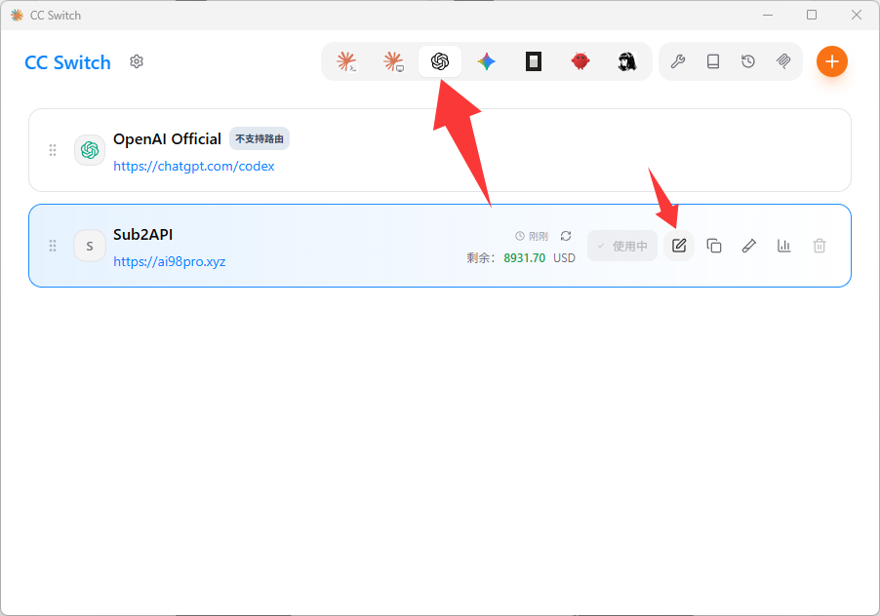Select the red creature app tab

(580, 61)
